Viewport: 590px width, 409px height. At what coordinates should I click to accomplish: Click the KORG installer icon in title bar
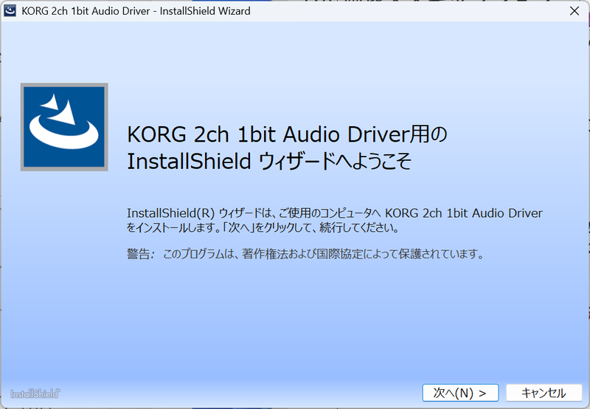10,11
